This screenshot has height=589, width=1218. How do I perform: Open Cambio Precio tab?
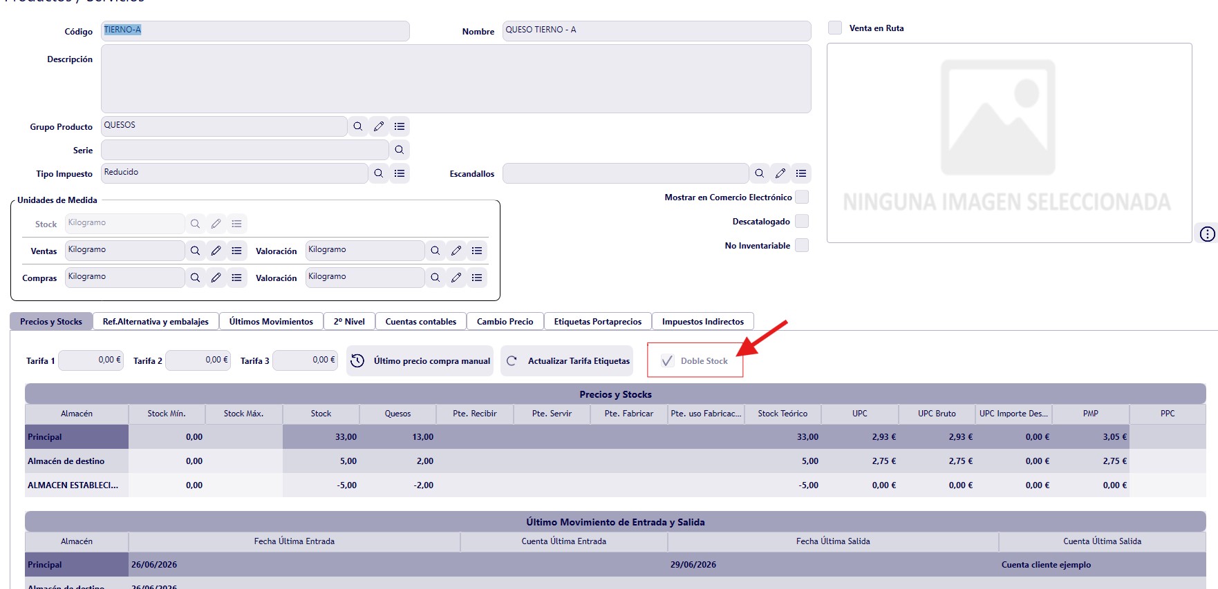tap(505, 322)
